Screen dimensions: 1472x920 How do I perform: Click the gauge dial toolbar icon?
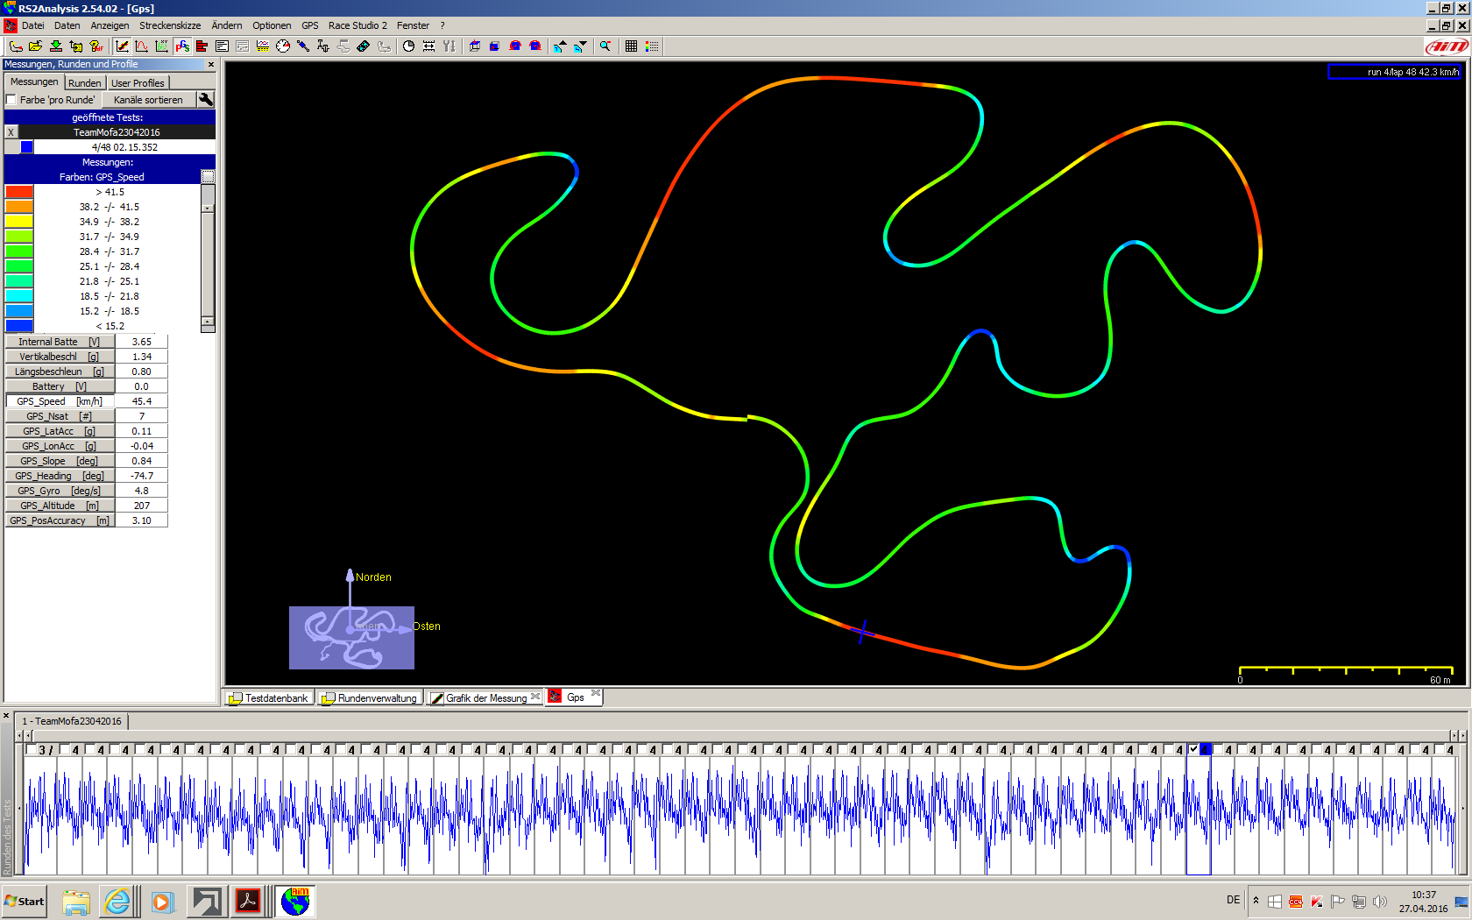click(x=282, y=46)
